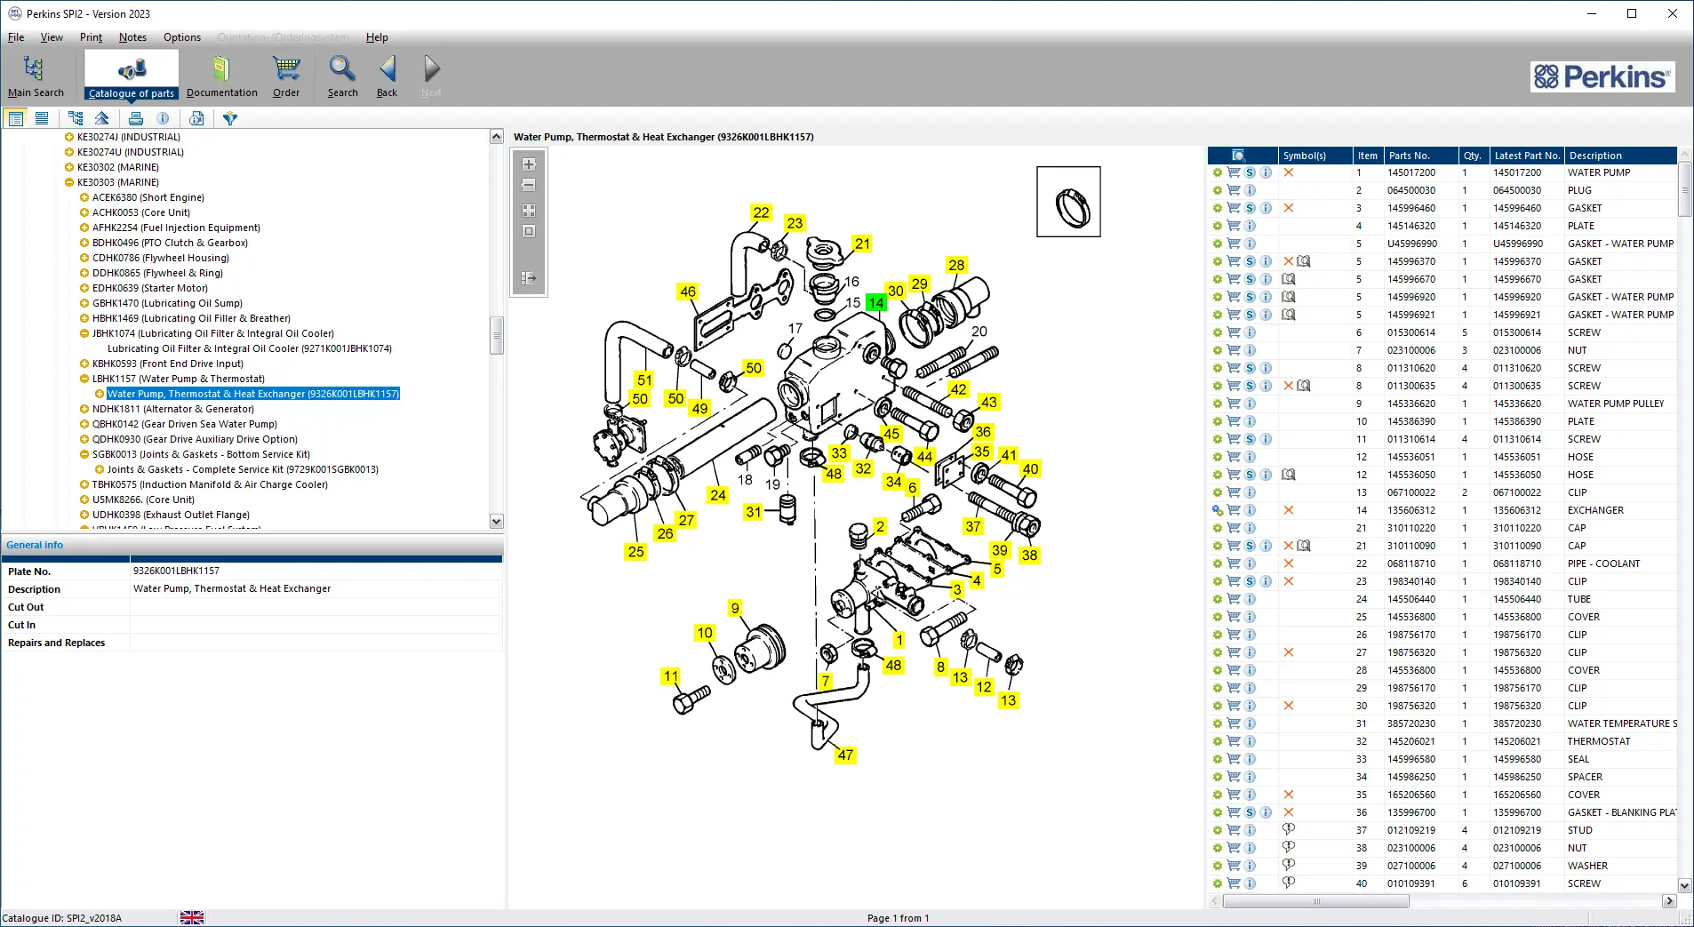This screenshot has width=1694, height=927.
Task: Collapse JBHK1074 Lubricating Oil Filter node
Action: point(84,333)
